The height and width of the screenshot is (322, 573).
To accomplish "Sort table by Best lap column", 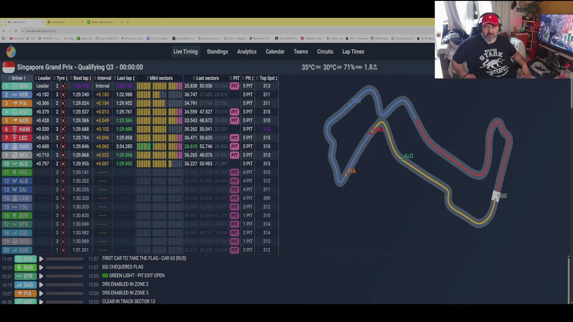I will click(81, 78).
